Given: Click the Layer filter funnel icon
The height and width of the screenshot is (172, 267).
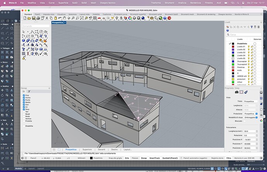Looking at the screenshot, I should (x=252, y=27).
